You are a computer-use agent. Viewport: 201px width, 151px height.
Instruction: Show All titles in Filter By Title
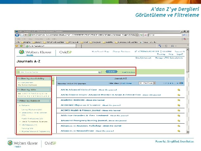click(19, 94)
